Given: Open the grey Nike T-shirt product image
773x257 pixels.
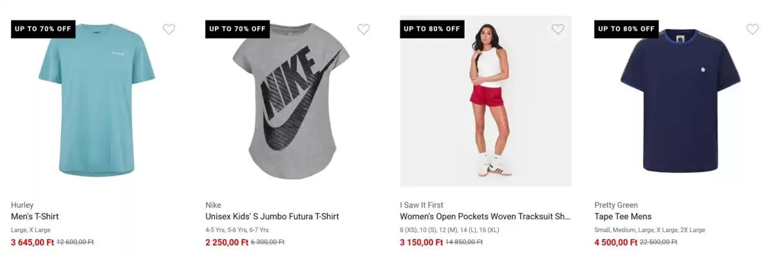Looking at the screenshot, I should click(291, 101).
